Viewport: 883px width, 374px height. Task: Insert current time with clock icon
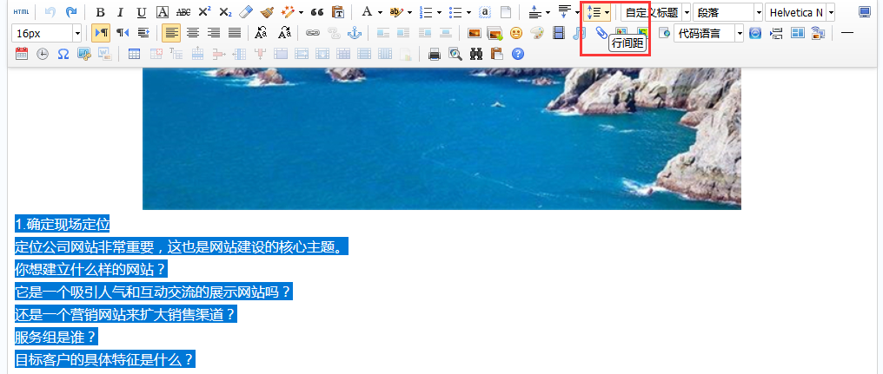pos(43,54)
